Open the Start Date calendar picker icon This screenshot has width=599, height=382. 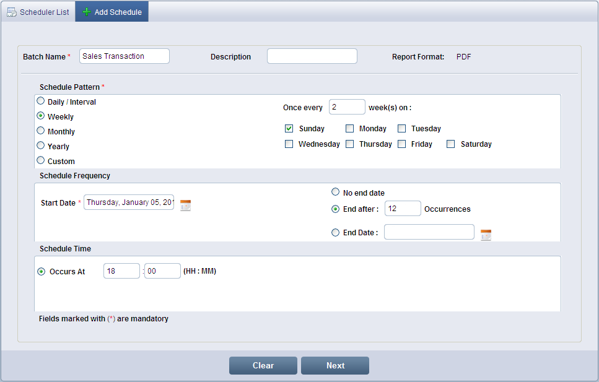[x=185, y=206]
